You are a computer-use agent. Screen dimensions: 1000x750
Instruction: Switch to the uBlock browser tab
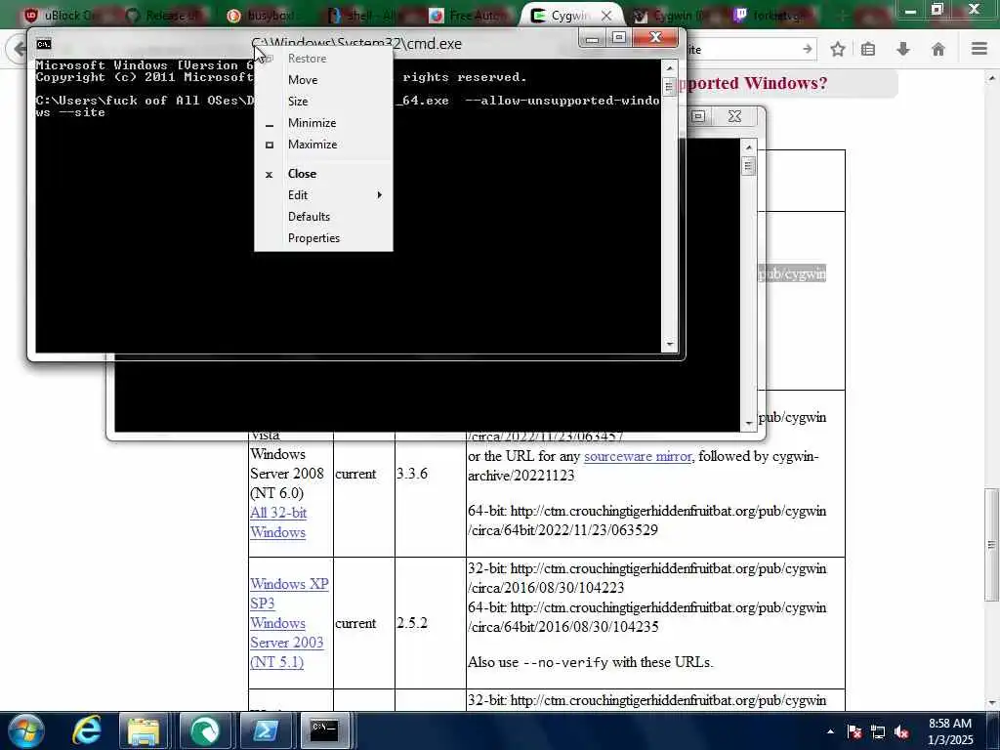pyautogui.click(x=61, y=16)
